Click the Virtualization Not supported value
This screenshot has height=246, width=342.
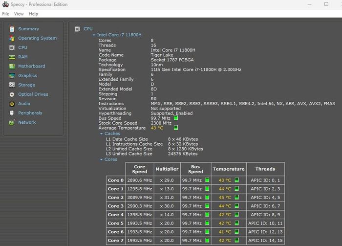(x=166, y=109)
